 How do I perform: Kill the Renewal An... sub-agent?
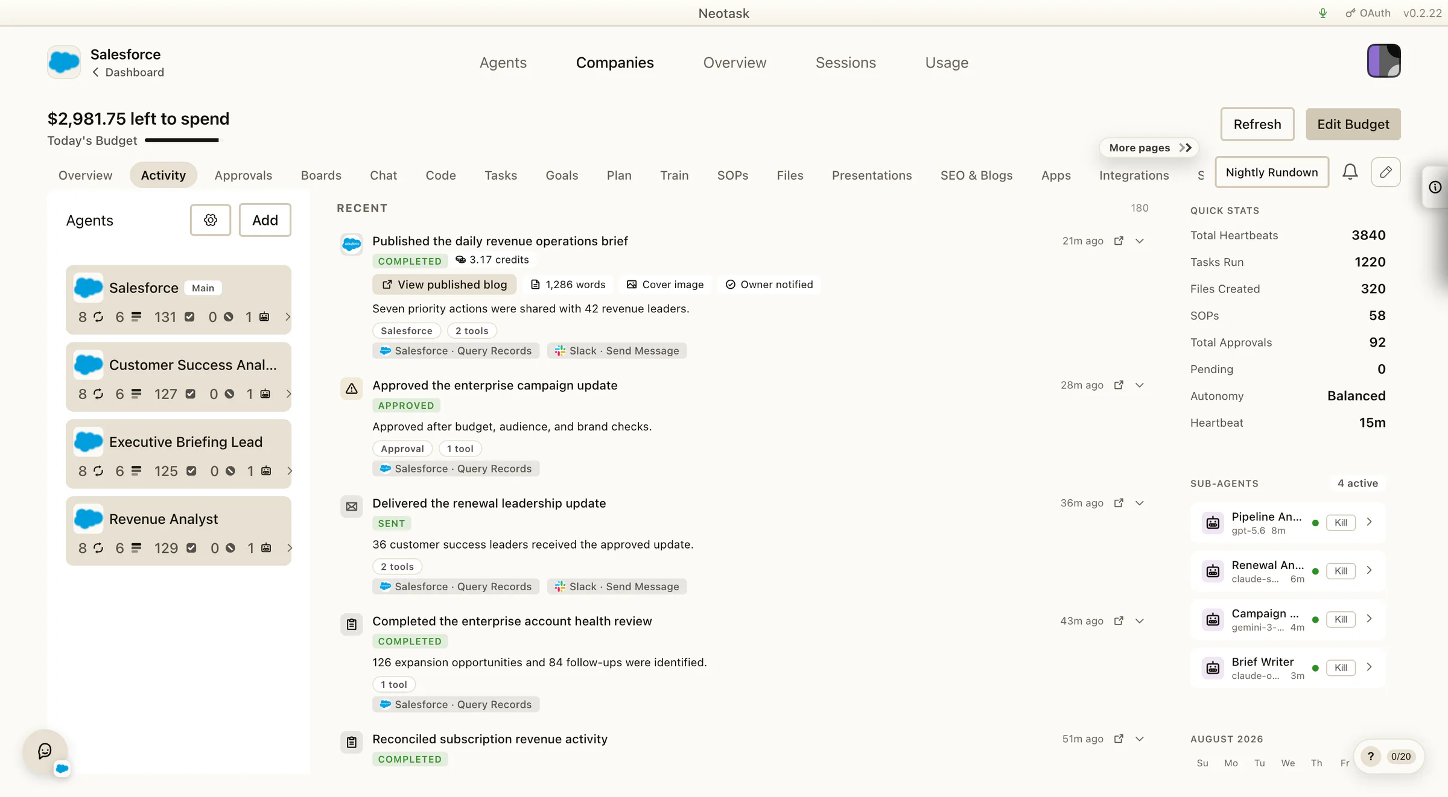[1341, 571]
